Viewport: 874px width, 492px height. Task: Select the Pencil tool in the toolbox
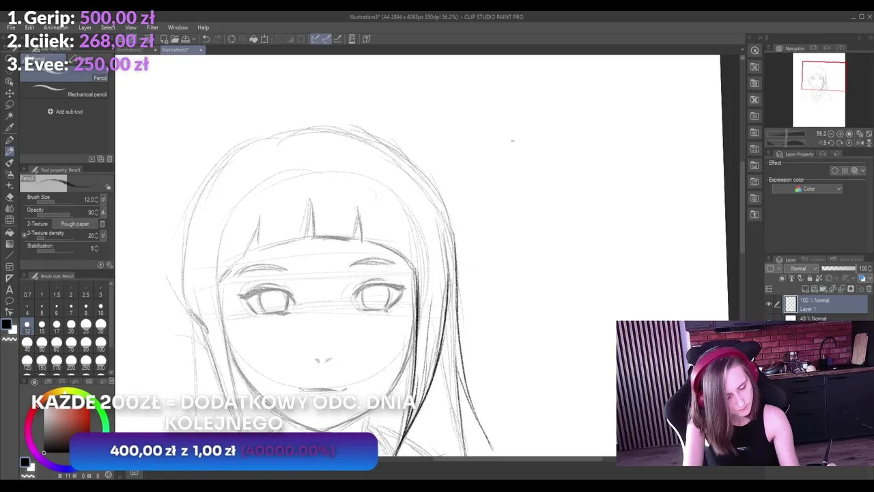[10, 152]
